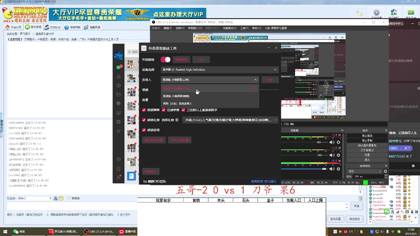The width and height of the screenshot is (420, 236).
Task: Click OBS 停止录制 button
Action: (x=367, y=141)
